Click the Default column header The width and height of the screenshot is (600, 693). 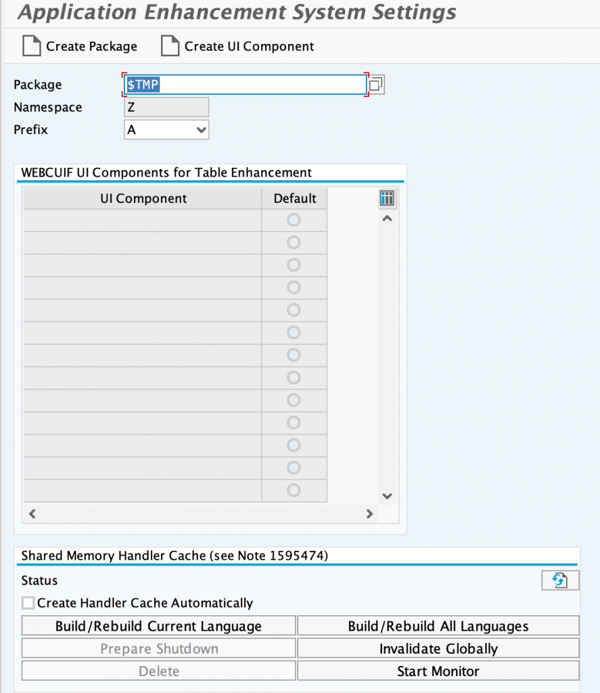click(295, 198)
